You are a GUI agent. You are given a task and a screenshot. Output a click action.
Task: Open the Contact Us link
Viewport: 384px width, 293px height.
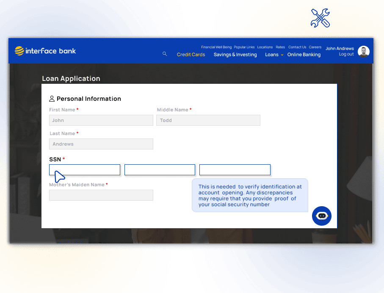(x=297, y=47)
